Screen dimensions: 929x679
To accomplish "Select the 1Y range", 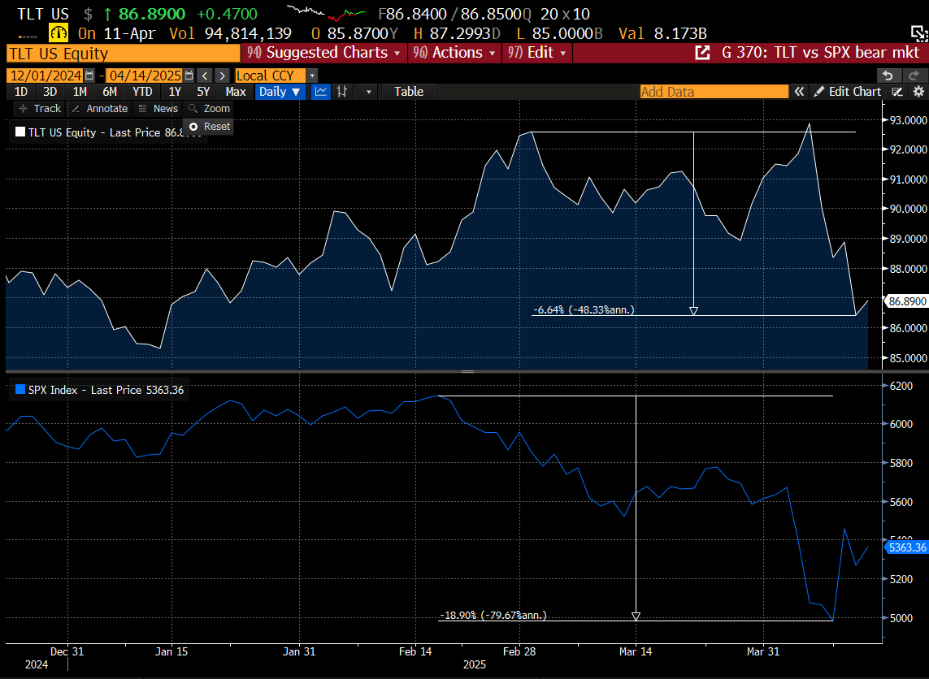I will click(175, 92).
